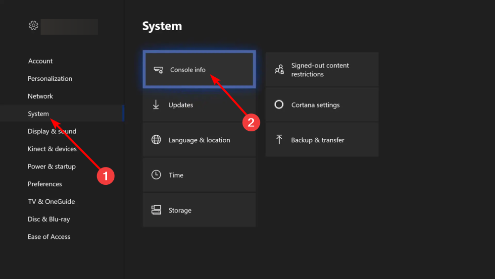Open the Account settings category
This screenshot has height=279, width=495.
(40, 61)
